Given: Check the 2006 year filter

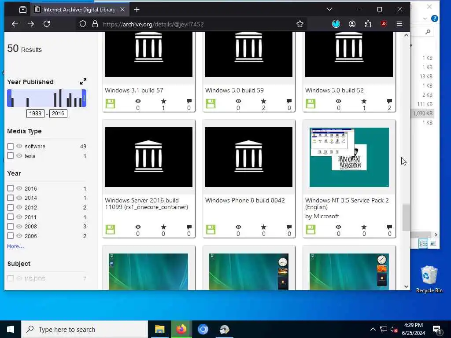Looking at the screenshot, I should coord(11,236).
